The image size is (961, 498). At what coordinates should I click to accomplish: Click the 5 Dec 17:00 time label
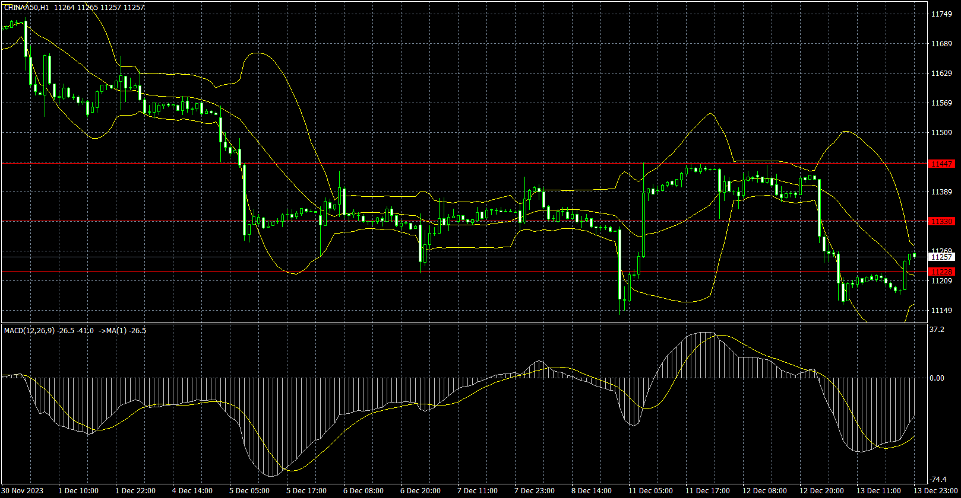306,490
